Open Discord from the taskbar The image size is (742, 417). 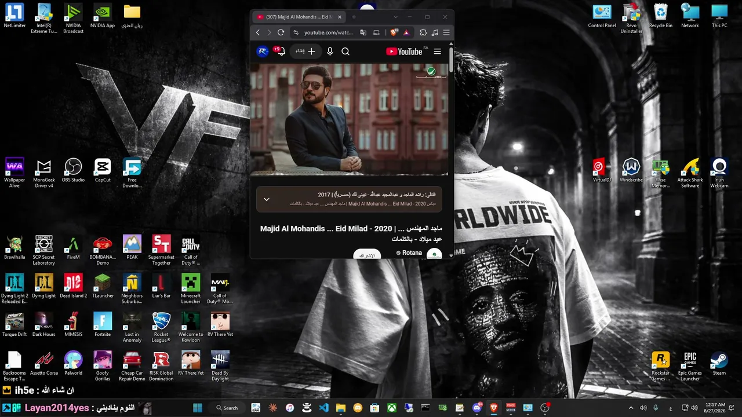(477, 408)
